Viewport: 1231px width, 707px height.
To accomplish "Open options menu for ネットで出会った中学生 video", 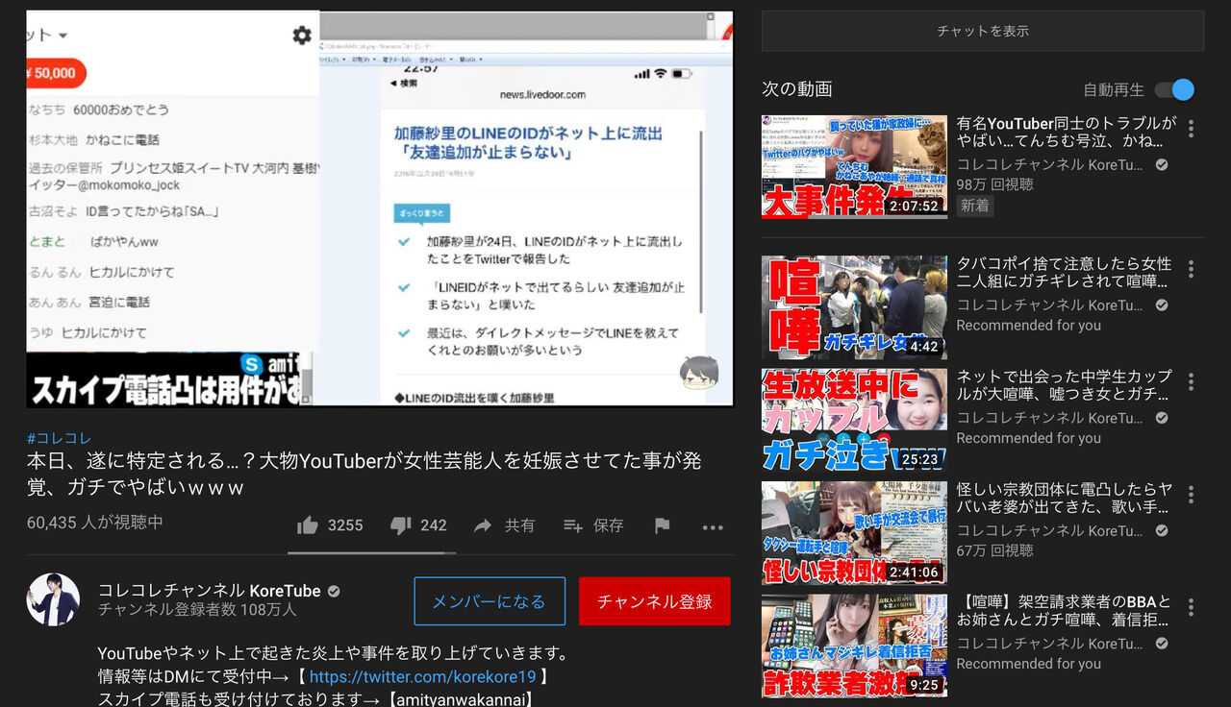I will pos(1191,381).
